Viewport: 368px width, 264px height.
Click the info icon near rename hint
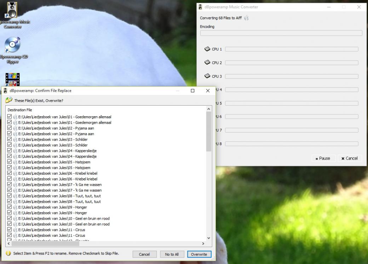click(x=8, y=253)
